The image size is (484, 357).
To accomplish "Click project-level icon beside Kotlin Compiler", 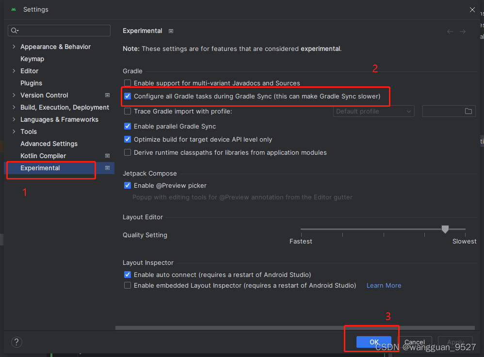I will tap(107, 156).
